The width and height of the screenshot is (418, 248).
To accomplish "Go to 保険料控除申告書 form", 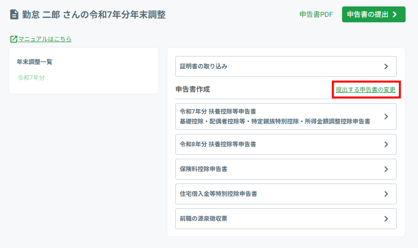I will pyautogui.click(x=204, y=169).
